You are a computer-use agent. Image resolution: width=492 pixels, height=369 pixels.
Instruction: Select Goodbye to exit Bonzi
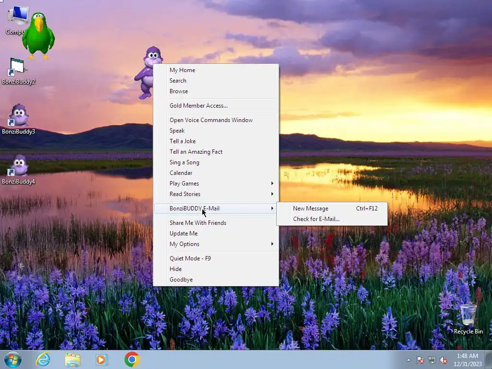pos(216,280)
